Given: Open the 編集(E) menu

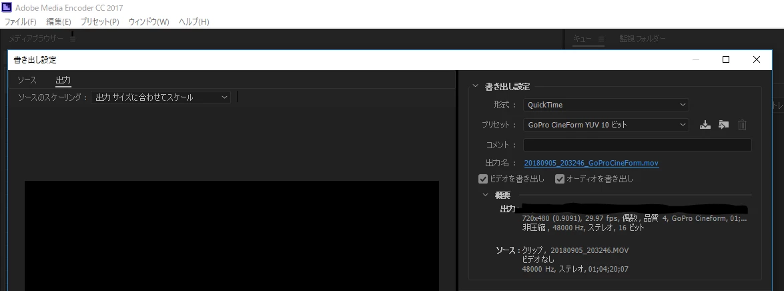Looking at the screenshot, I should pos(59,22).
